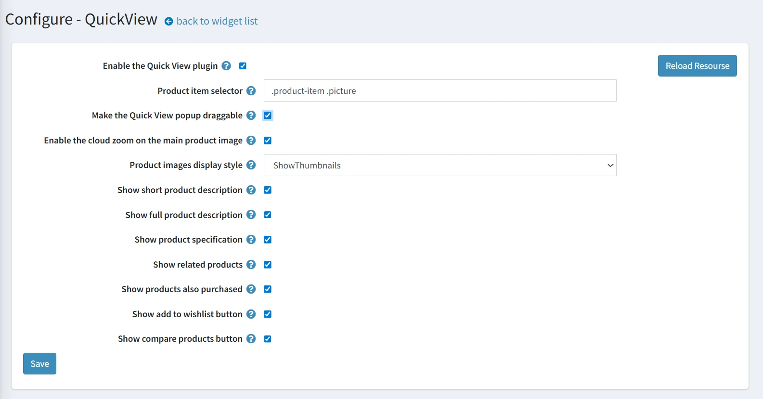
Task: Toggle Show full product description checkbox
Action: point(268,215)
